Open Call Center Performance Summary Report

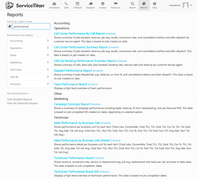click(x=81, y=47)
